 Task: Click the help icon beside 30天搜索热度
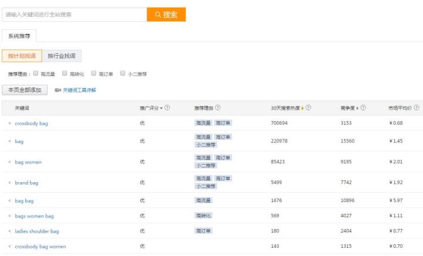tap(308, 108)
